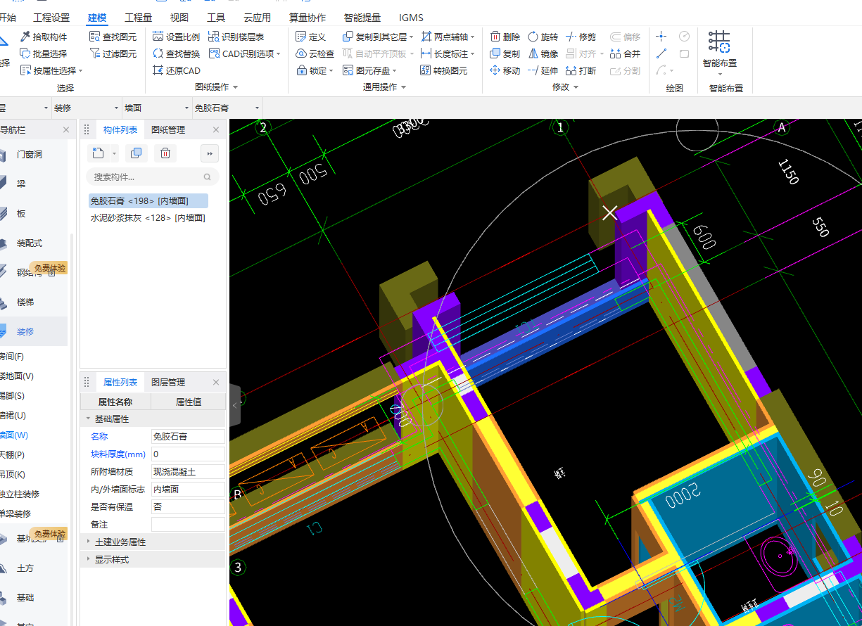Viewport: 862px width, 626px height.
Task: Open the 云应用 ribbon tab
Action: click(x=257, y=18)
